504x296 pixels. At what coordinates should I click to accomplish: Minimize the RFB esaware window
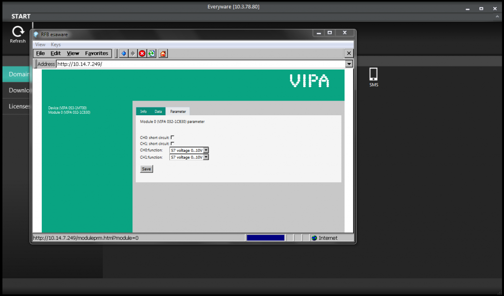(x=318, y=33)
